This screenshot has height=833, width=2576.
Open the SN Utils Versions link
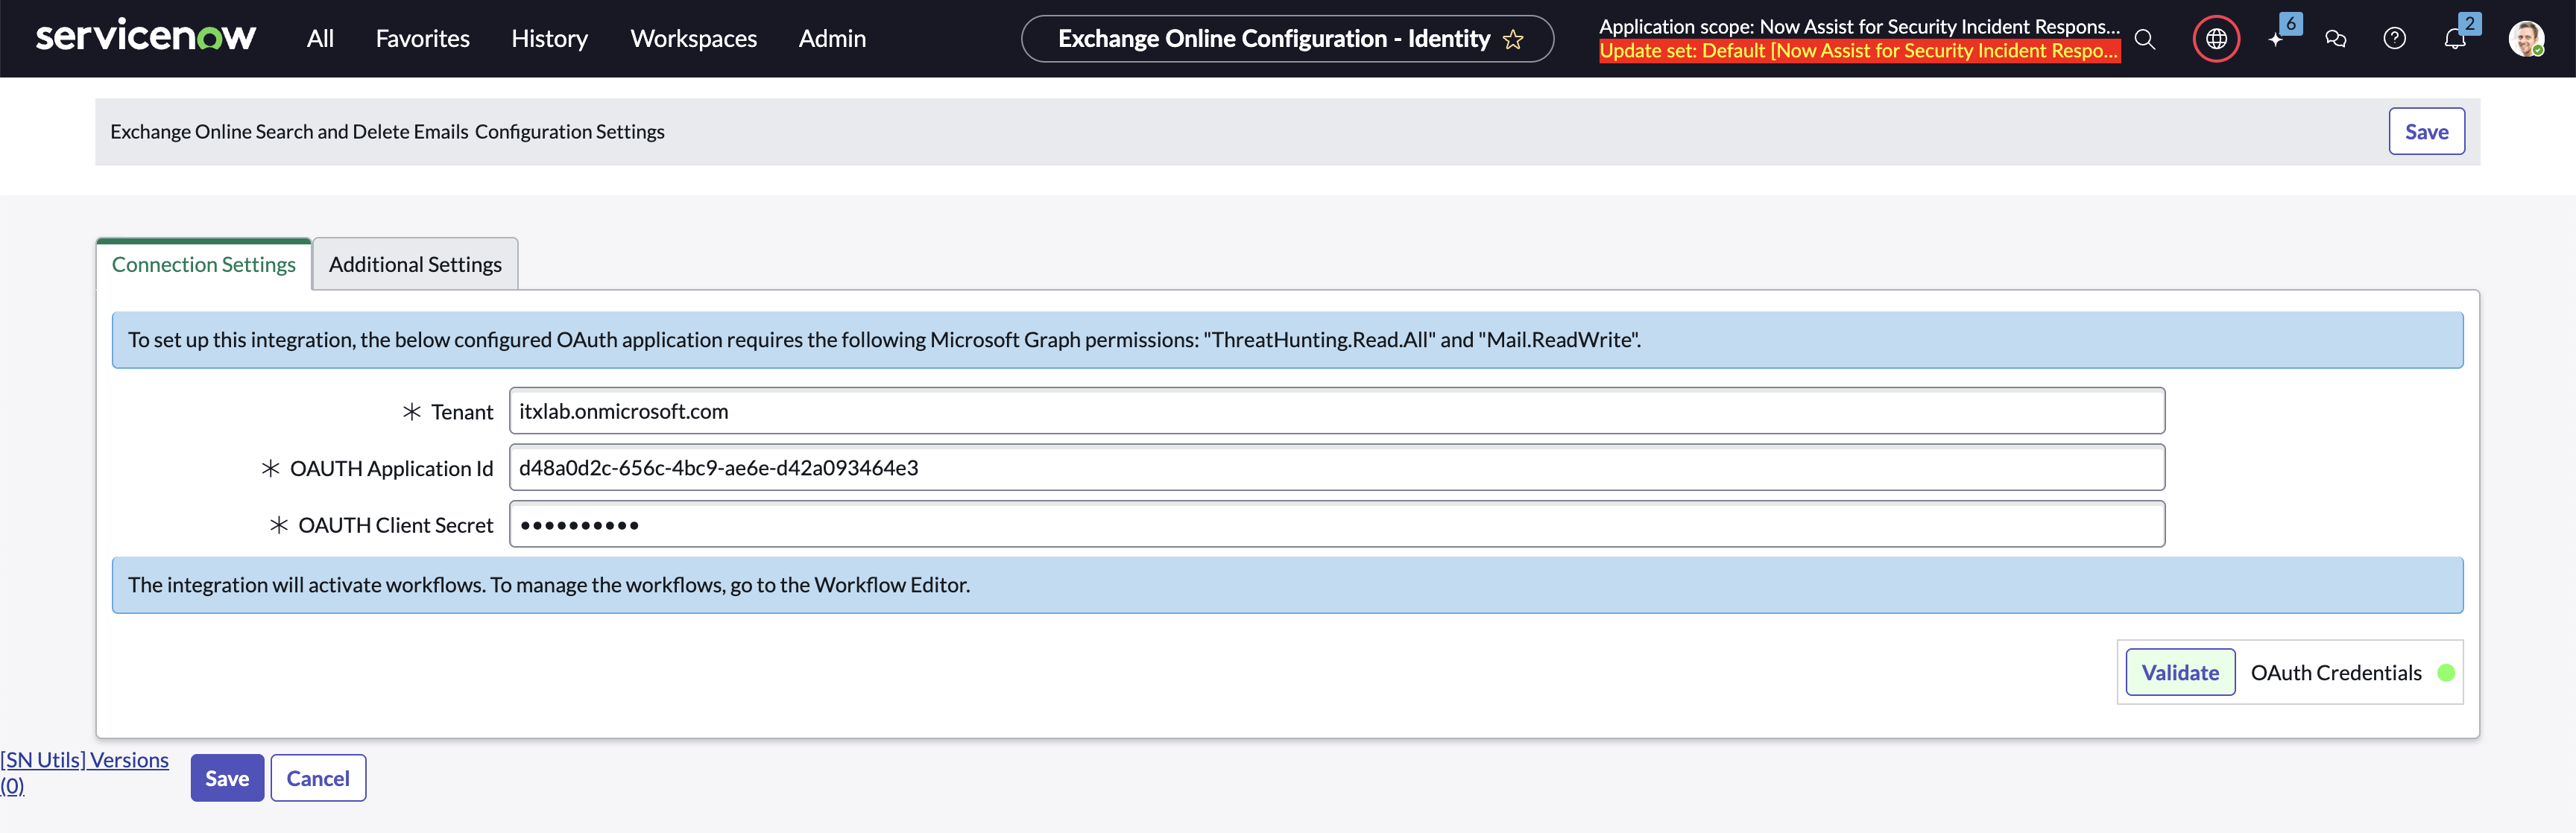(x=84, y=773)
